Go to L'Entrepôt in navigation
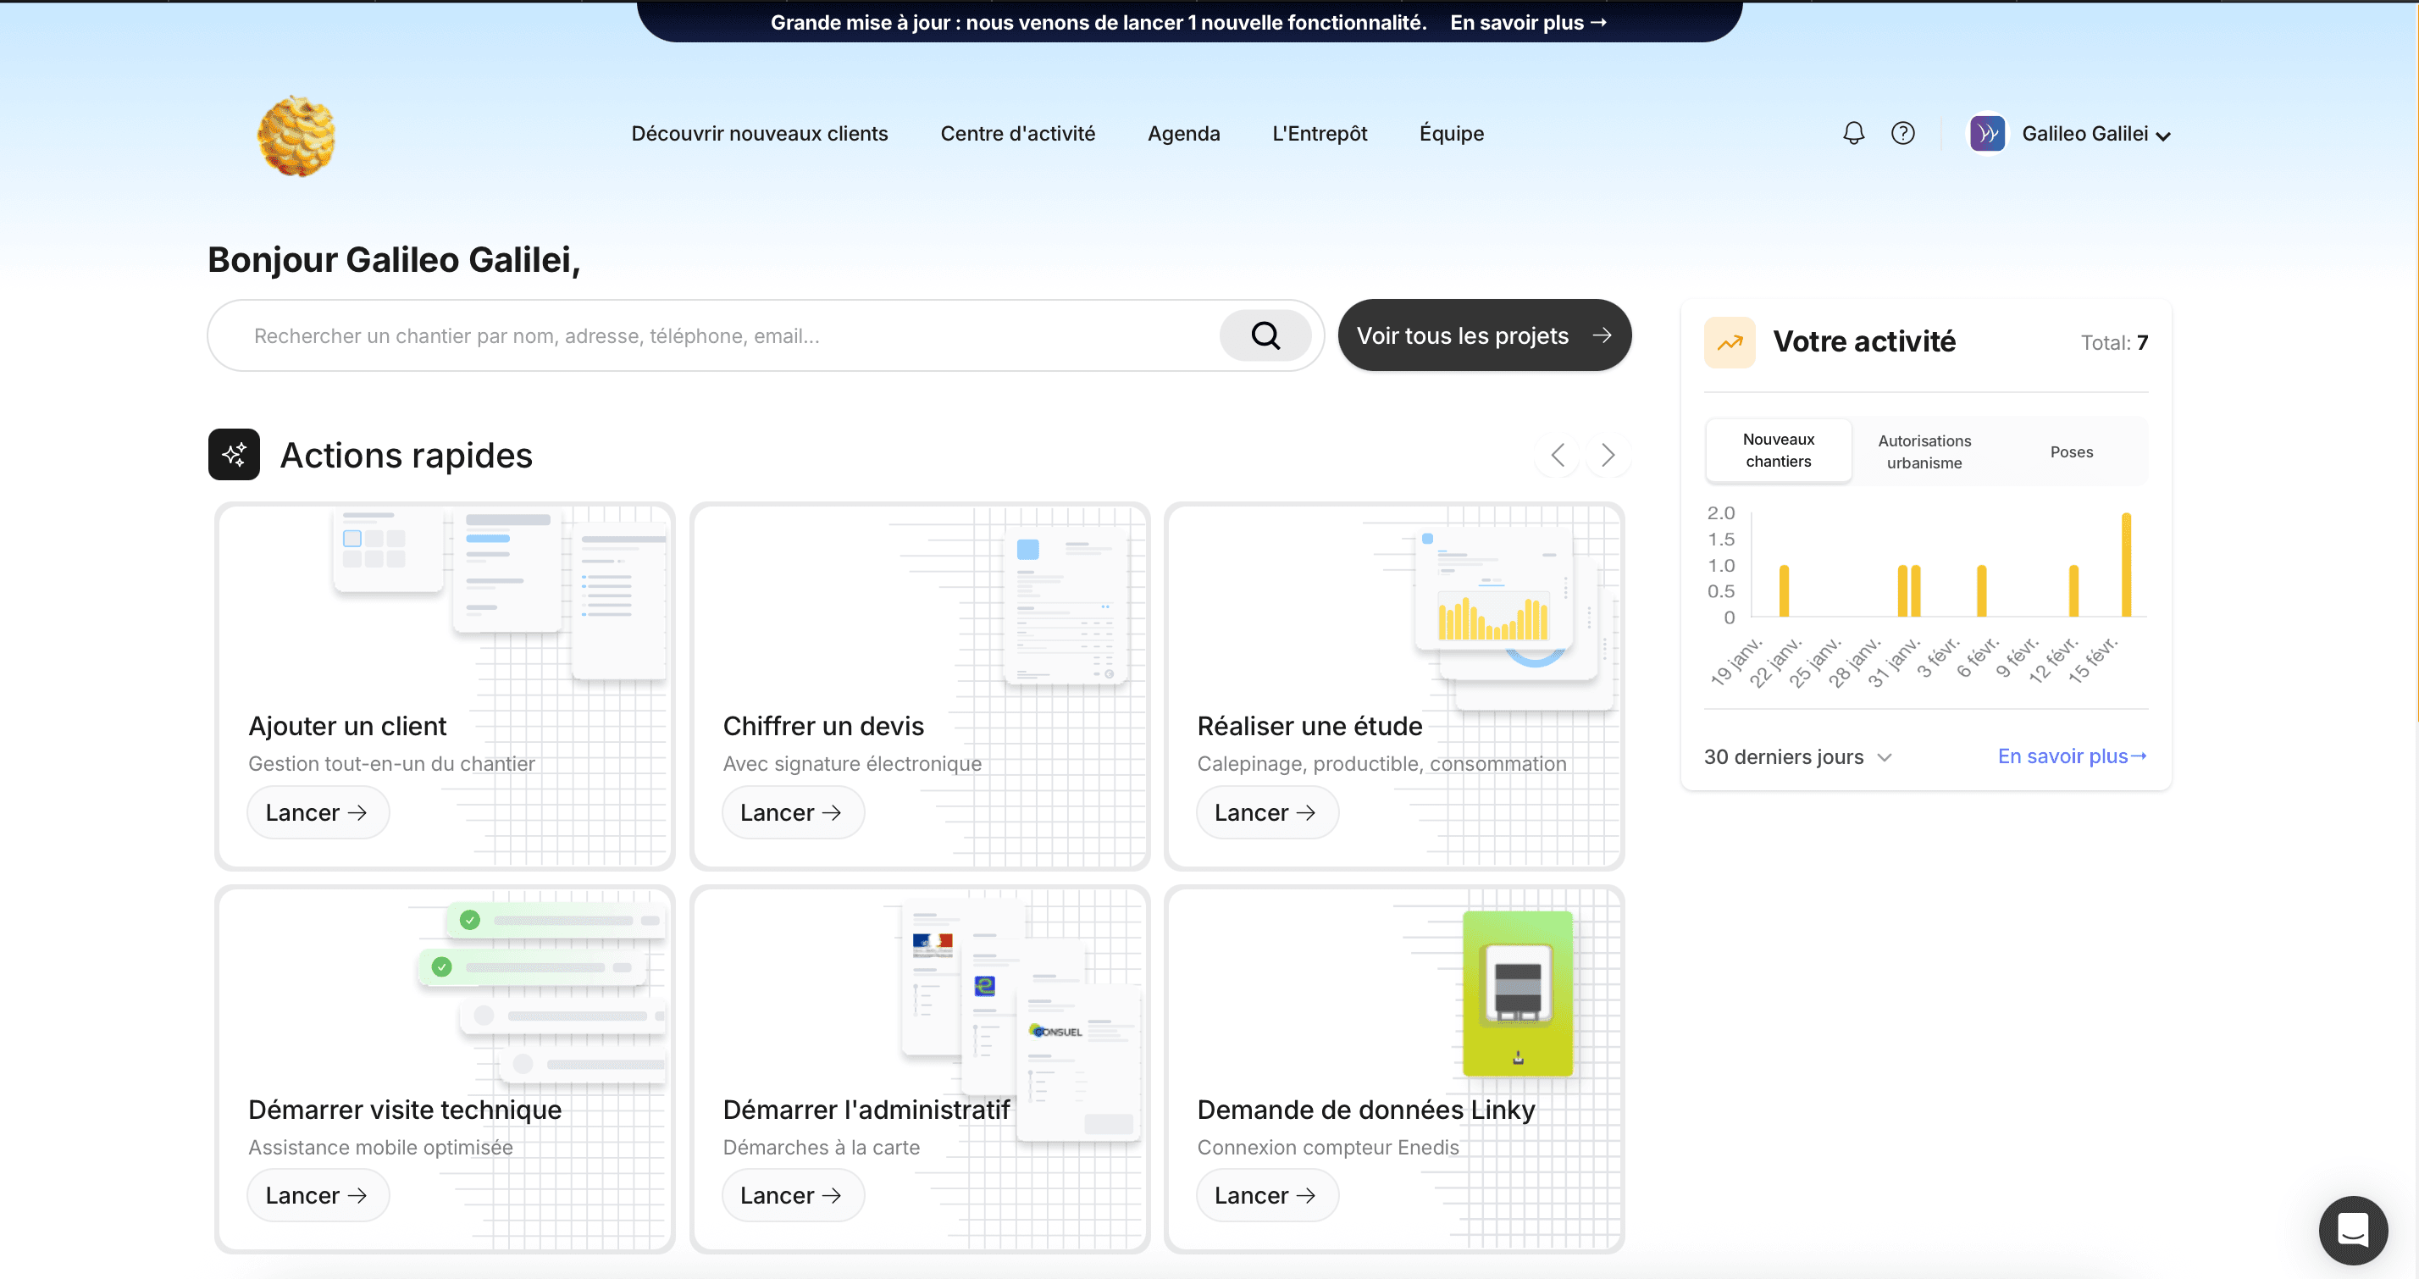Viewport: 2419px width, 1279px height. [x=1319, y=133]
